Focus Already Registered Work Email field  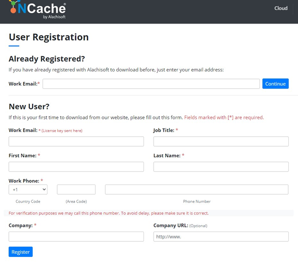point(151,84)
